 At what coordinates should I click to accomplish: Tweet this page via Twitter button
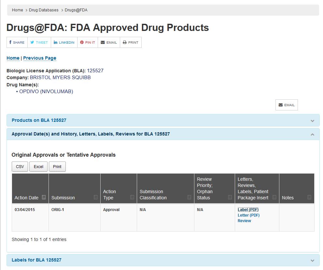pos(39,42)
